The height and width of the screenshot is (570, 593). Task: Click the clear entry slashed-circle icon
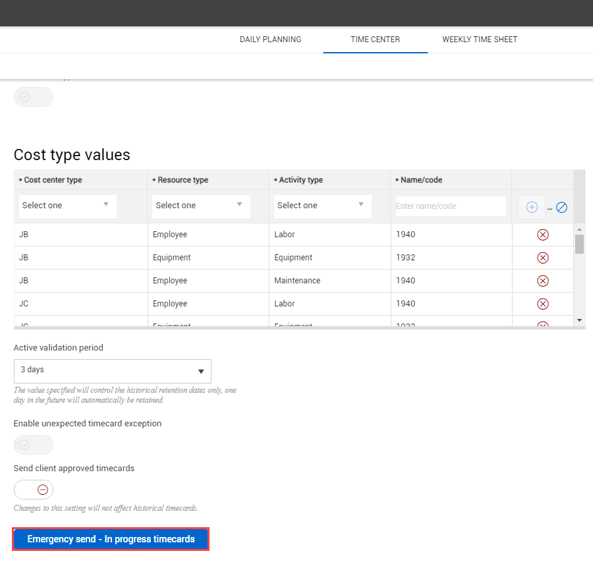(x=561, y=207)
